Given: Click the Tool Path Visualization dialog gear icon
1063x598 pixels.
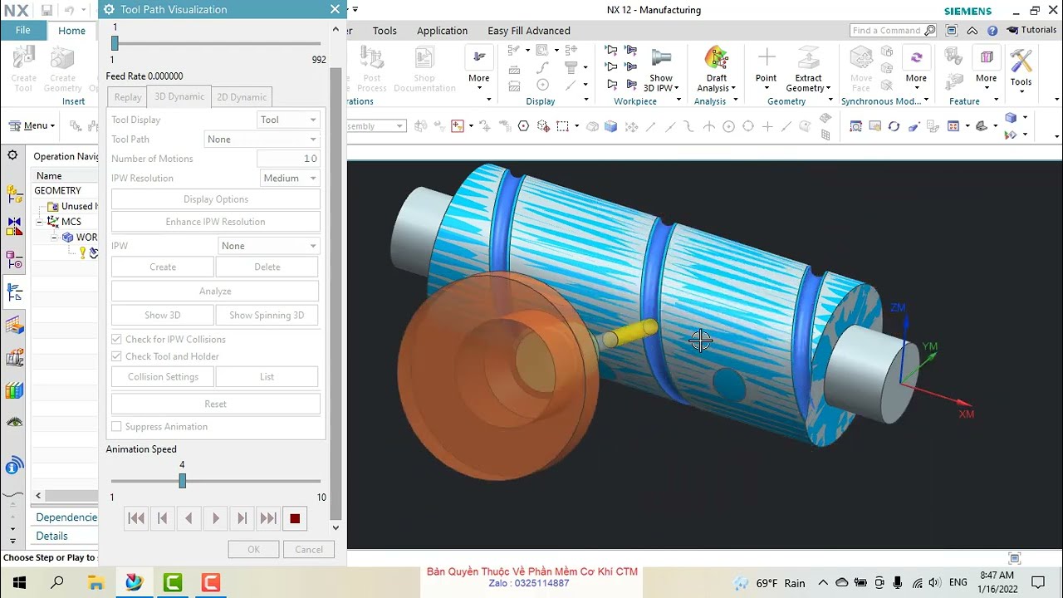Looking at the screenshot, I should (x=109, y=9).
